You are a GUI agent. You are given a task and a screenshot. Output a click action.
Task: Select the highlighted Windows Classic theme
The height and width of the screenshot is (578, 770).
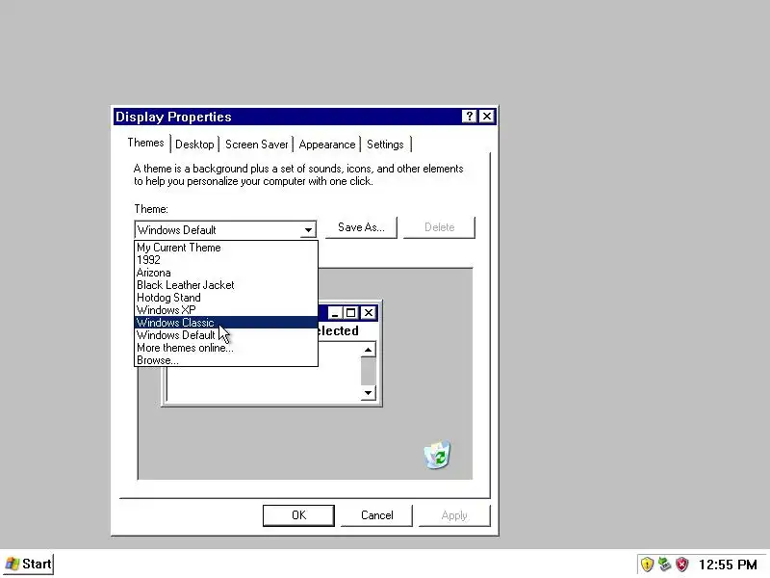226,323
